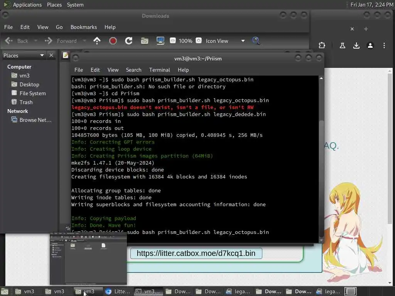Click the litter.catbox.moe file link
The width and height of the screenshot is (395, 296).
196,253
